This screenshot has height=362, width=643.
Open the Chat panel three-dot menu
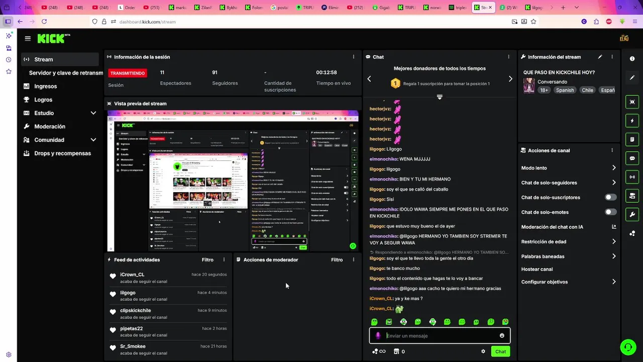pyautogui.click(x=508, y=57)
